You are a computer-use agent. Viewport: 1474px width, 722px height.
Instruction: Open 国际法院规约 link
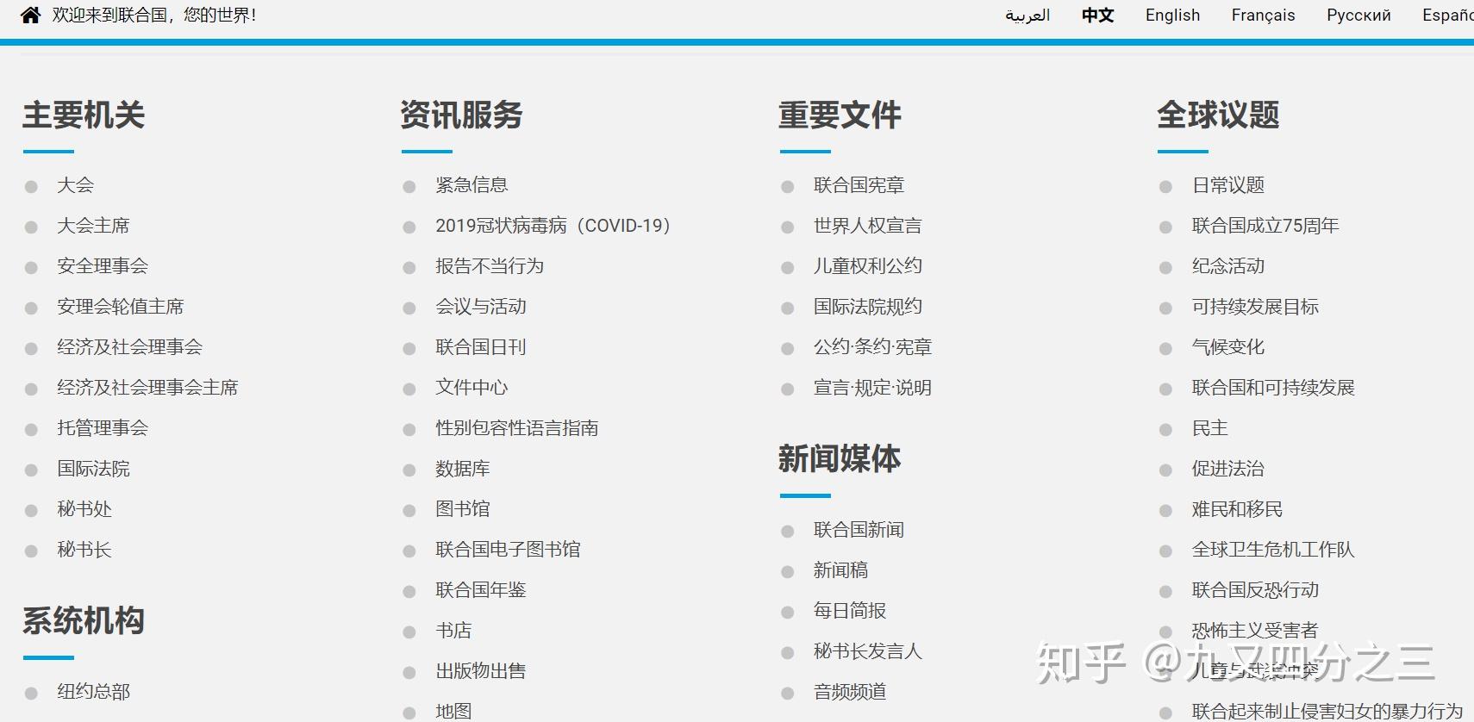point(868,307)
